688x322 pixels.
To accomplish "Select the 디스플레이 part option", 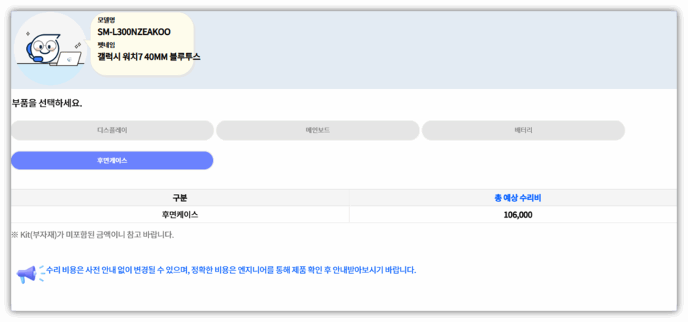I will [112, 130].
